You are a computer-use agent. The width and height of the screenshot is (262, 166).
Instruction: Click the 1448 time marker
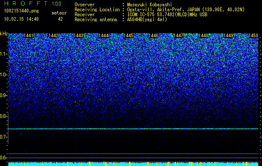[x=203, y=36]
